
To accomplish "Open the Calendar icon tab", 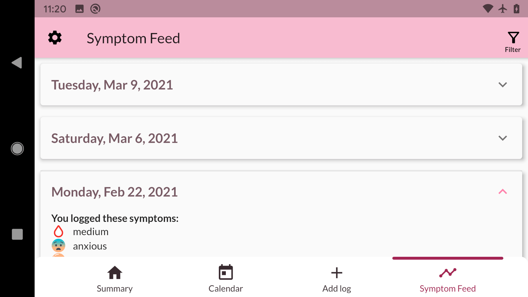I will pos(226,272).
